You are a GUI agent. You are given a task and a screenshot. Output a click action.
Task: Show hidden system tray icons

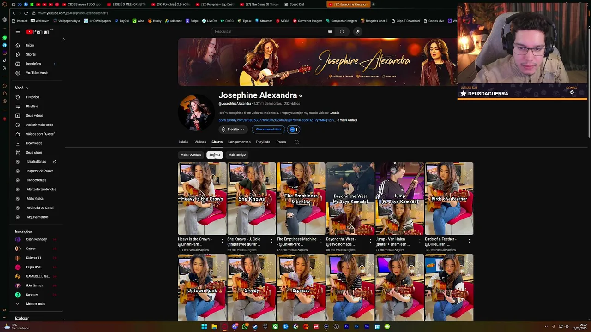(546, 327)
